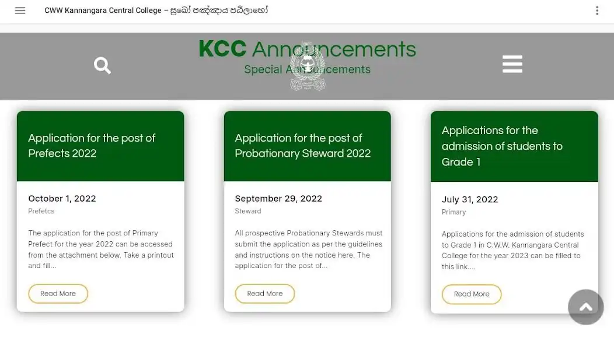Read more about Probationary Steward application

264,294
